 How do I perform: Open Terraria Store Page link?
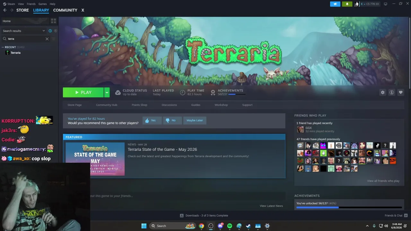(x=74, y=105)
